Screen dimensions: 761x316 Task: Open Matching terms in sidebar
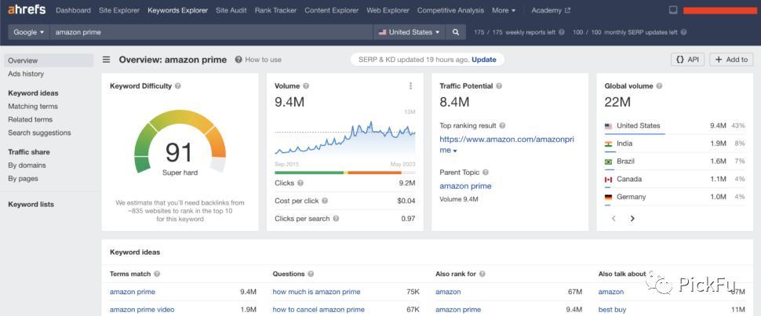(x=33, y=107)
